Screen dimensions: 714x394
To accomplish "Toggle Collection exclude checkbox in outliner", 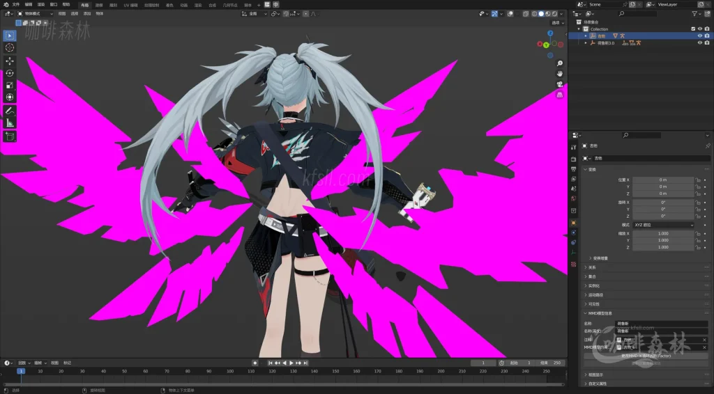I will click(693, 29).
